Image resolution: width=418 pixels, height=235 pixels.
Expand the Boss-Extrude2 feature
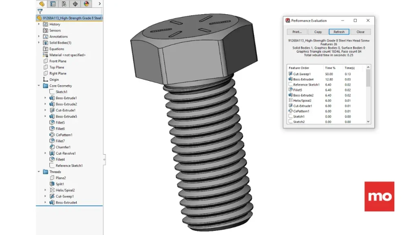point(45,104)
